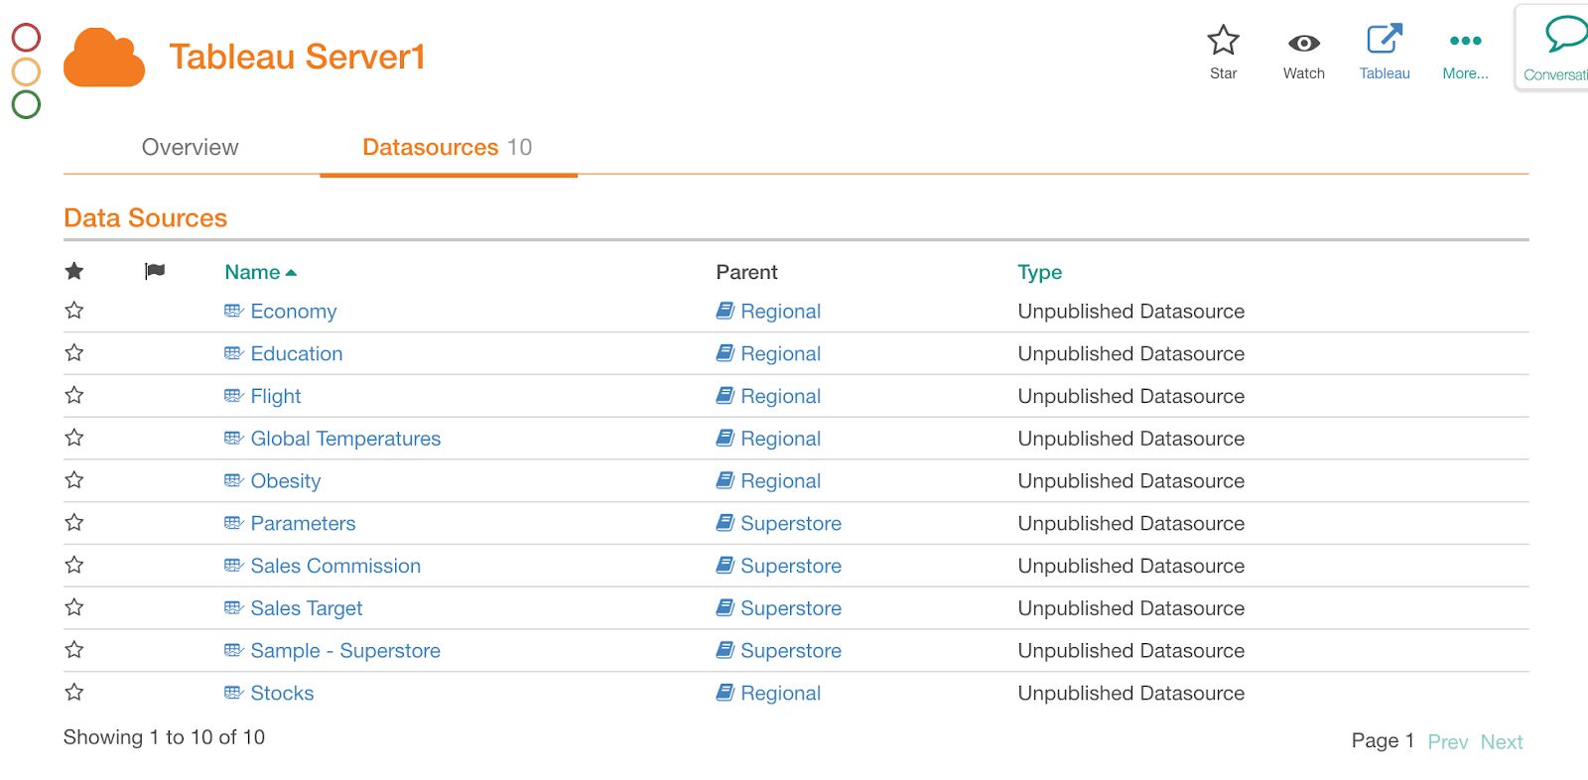1588x780 pixels.
Task: Click the orange cloud server icon
Action: [104, 58]
